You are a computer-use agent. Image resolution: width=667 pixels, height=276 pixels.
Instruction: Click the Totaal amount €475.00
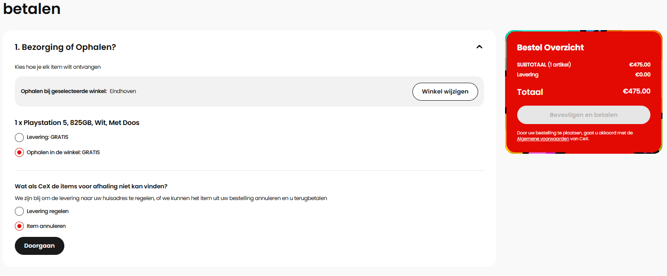point(636,91)
